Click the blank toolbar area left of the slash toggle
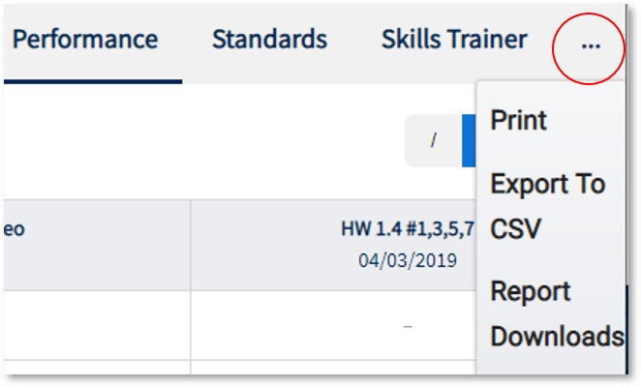The image size is (641, 387). click(194, 140)
